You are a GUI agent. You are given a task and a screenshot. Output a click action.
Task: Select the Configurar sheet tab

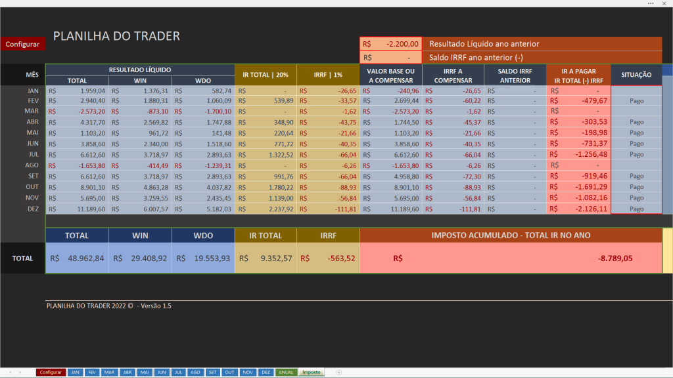pos(51,372)
